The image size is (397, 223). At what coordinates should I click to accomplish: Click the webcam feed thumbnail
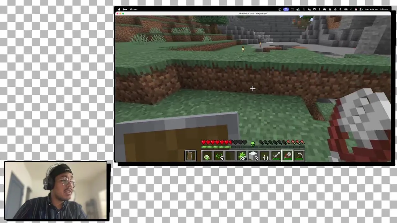56,191
